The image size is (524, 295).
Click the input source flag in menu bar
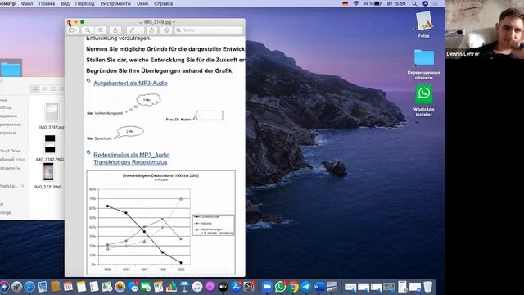346,3
